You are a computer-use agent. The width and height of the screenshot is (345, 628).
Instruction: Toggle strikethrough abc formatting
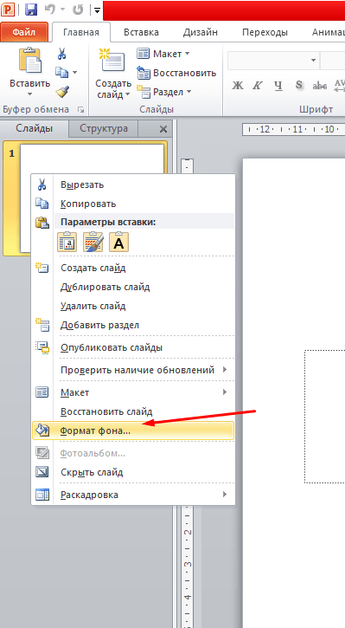tap(319, 85)
